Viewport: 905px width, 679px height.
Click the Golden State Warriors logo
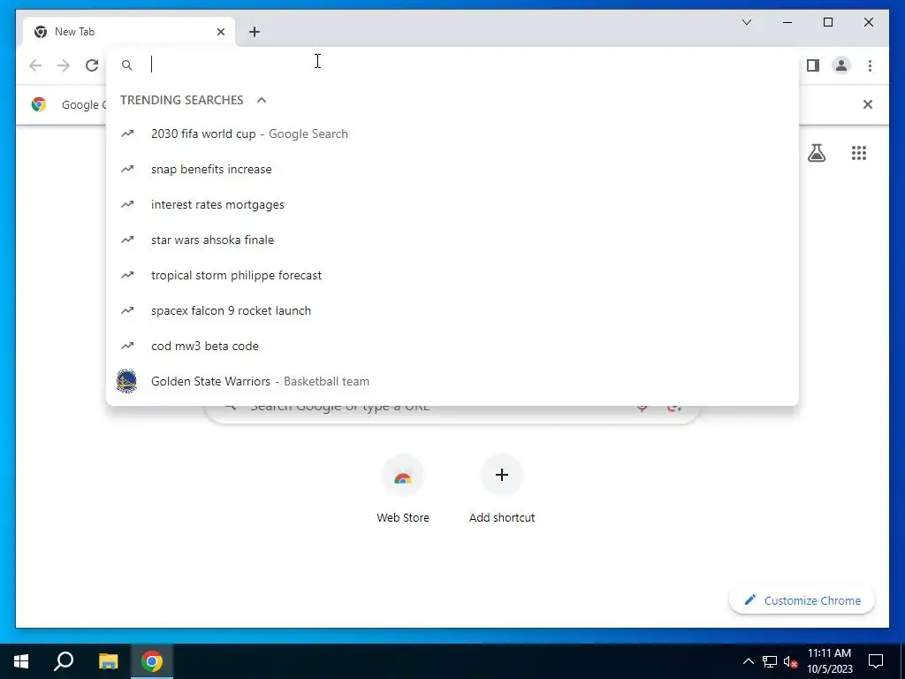coord(126,381)
